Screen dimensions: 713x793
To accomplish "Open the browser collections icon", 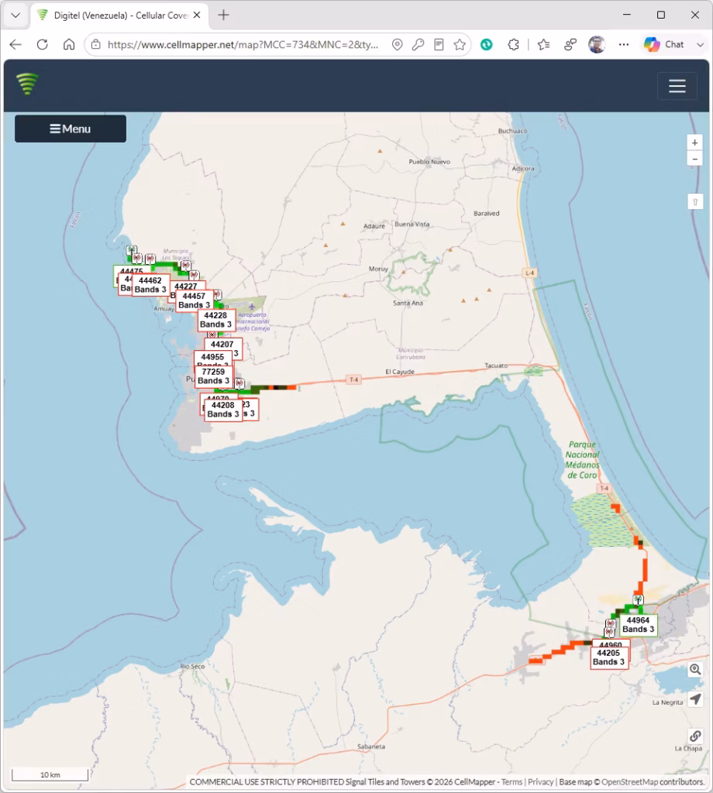I will click(x=570, y=44).
